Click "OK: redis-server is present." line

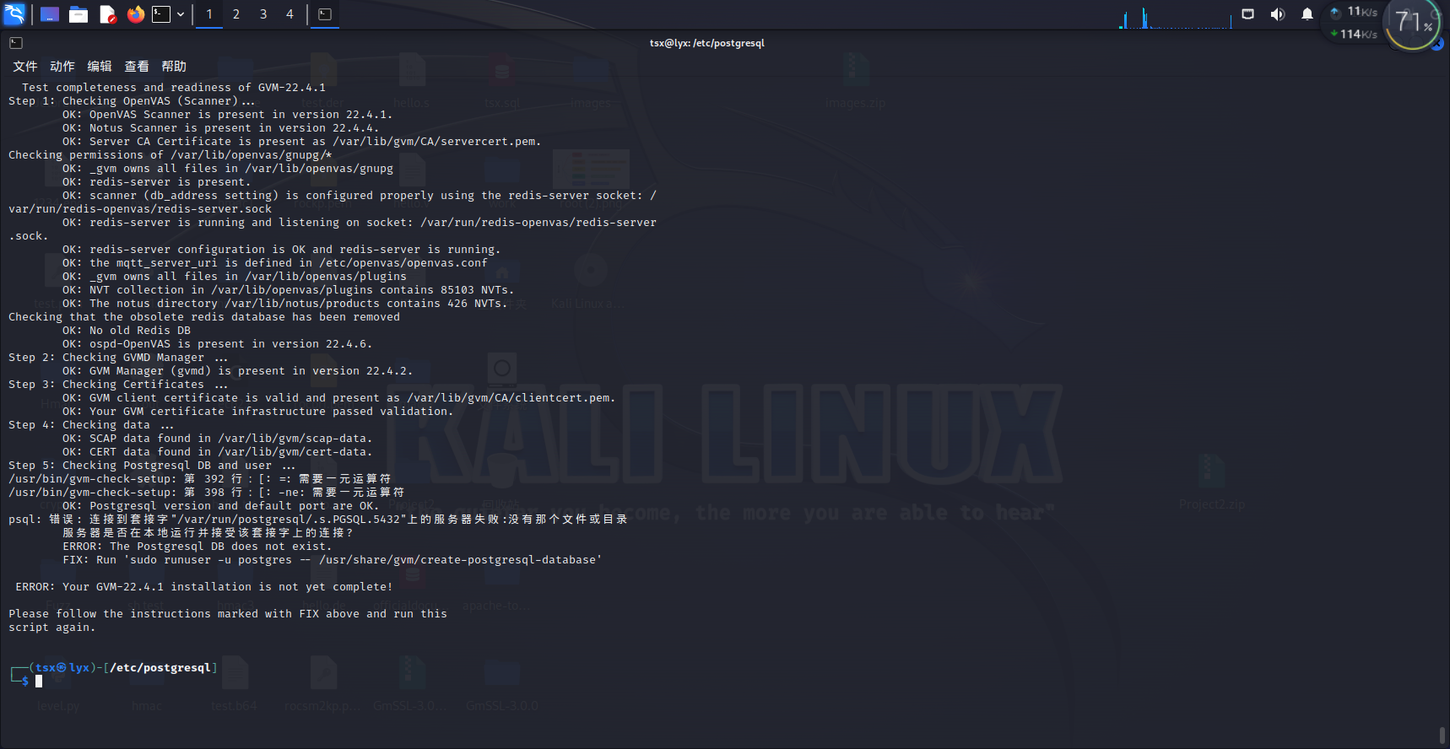pos(157,182)
